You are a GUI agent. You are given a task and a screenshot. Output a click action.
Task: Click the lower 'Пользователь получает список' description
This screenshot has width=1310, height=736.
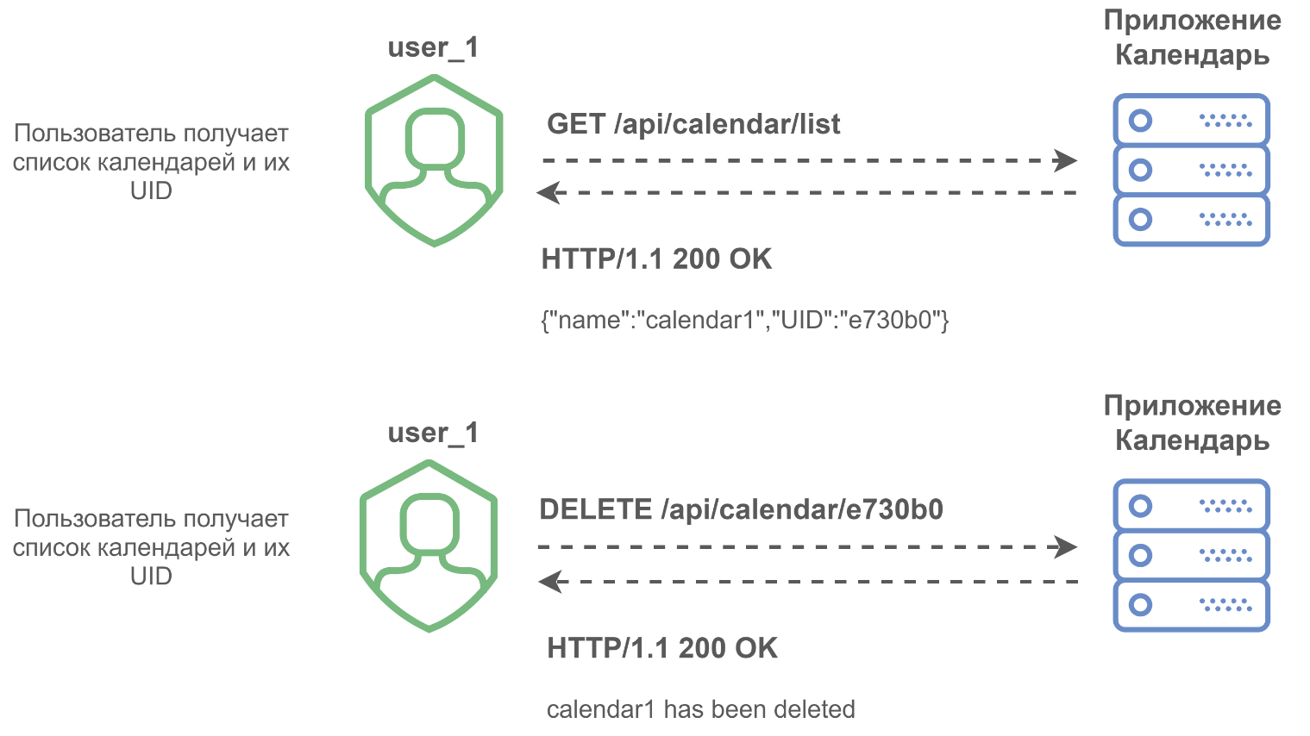click(151, 547)
